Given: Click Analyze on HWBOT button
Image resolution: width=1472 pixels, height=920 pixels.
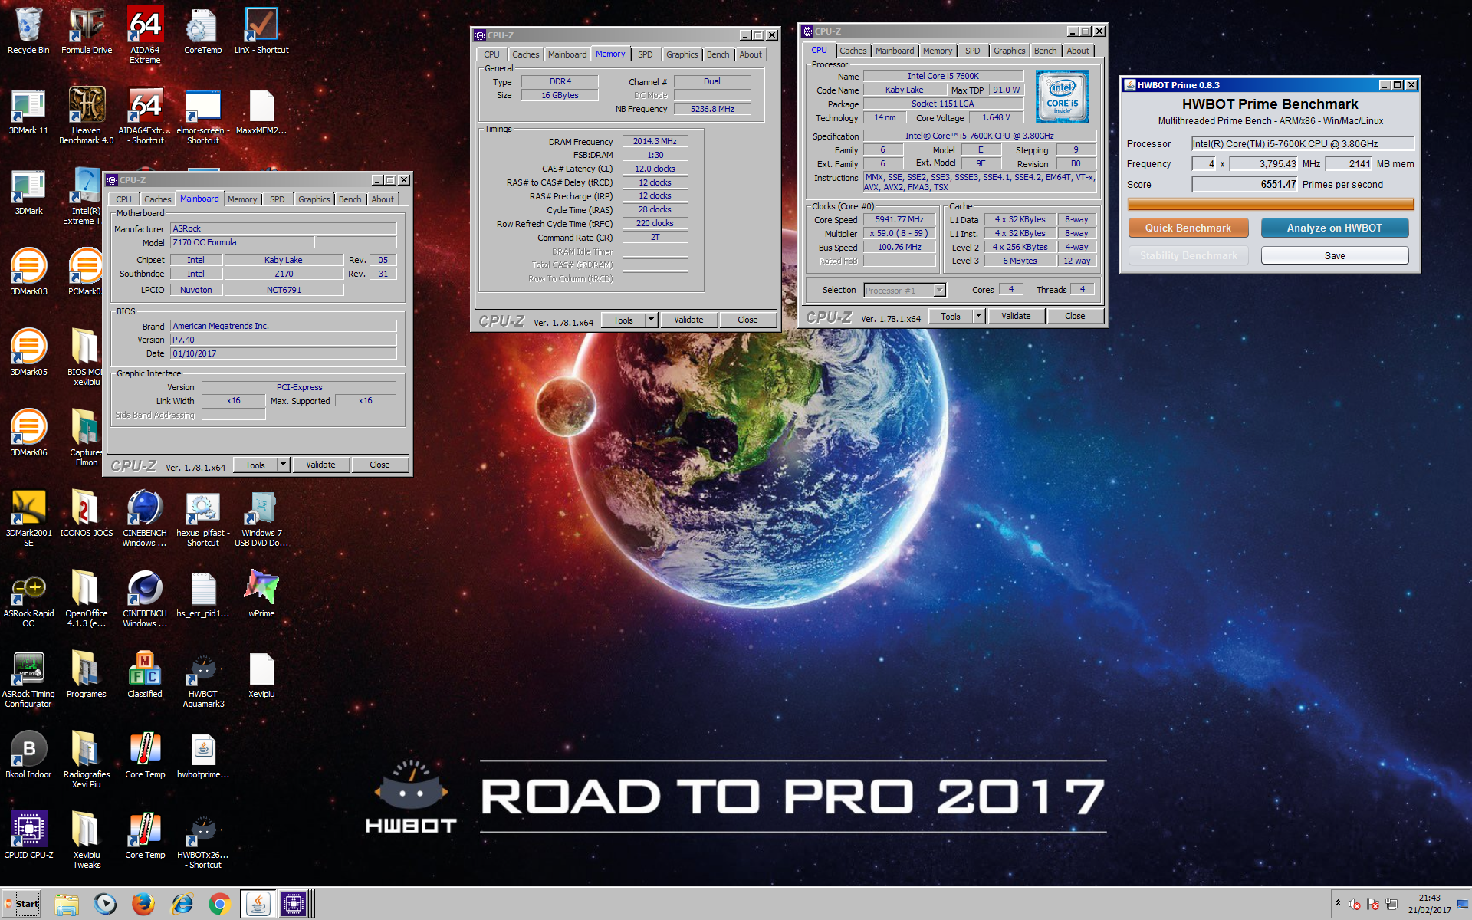Looking at the screenshot, I should (1335, 228).
